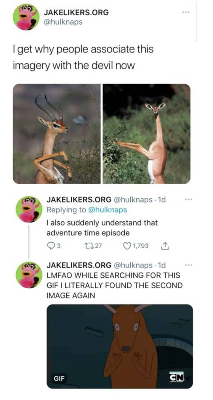Open the first reply's puppet avatar
This screenshot has height=400, width=213.
[29, 209]
